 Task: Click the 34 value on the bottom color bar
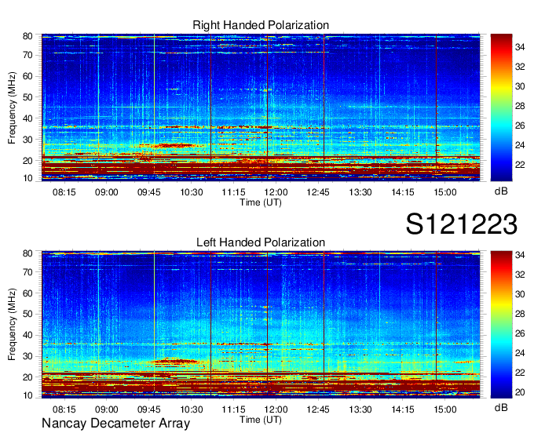click(x=520, y=255)
